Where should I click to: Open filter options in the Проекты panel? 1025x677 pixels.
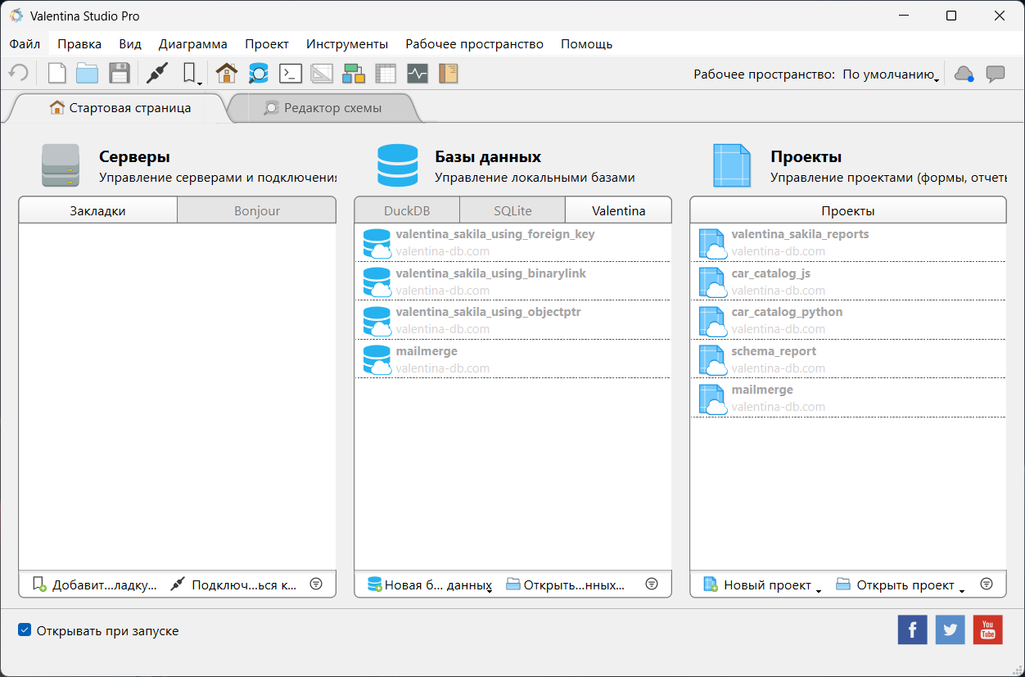(x=987, y=584)
